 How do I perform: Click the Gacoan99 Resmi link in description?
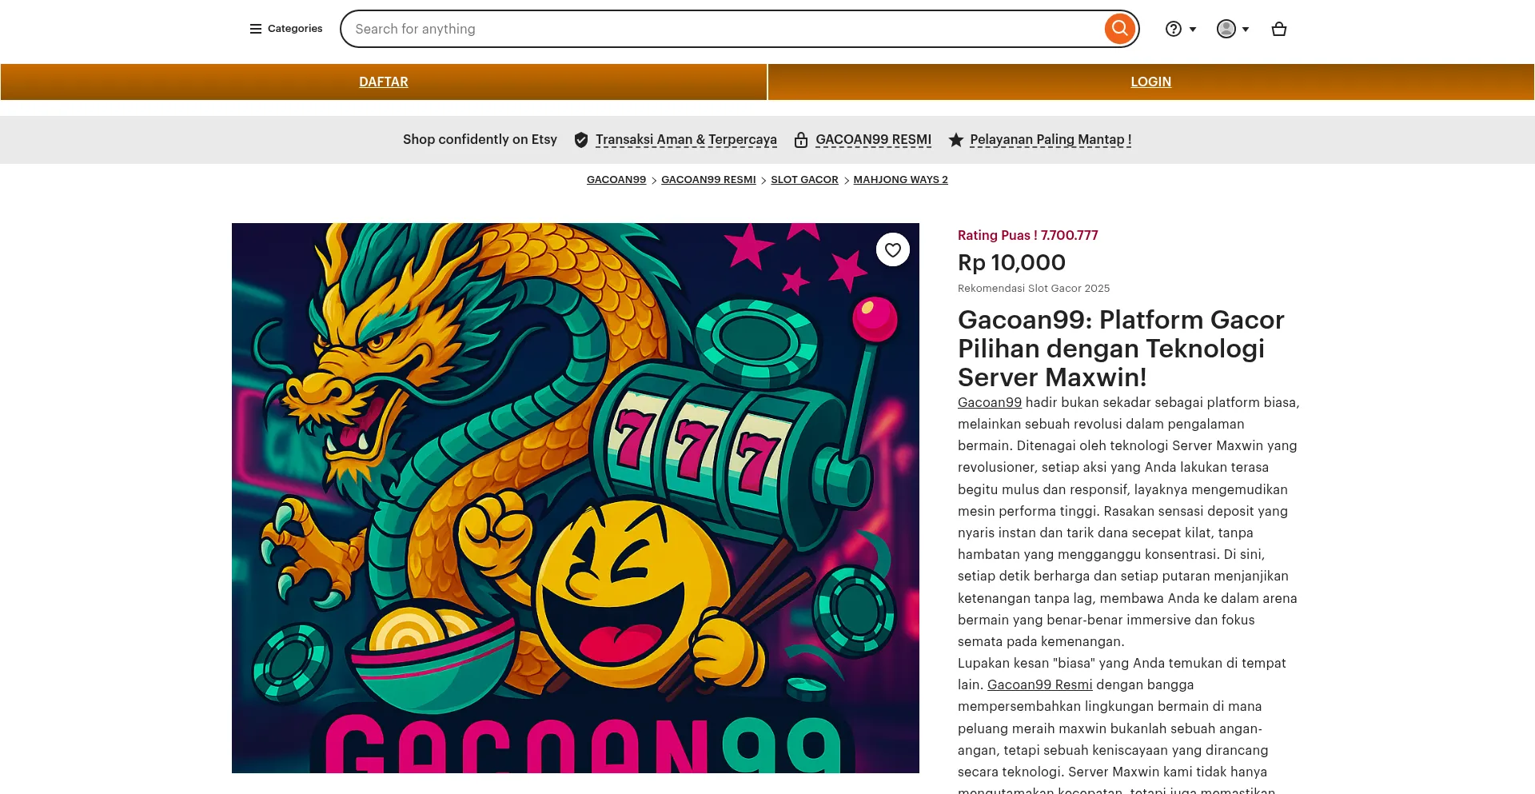1039,684
